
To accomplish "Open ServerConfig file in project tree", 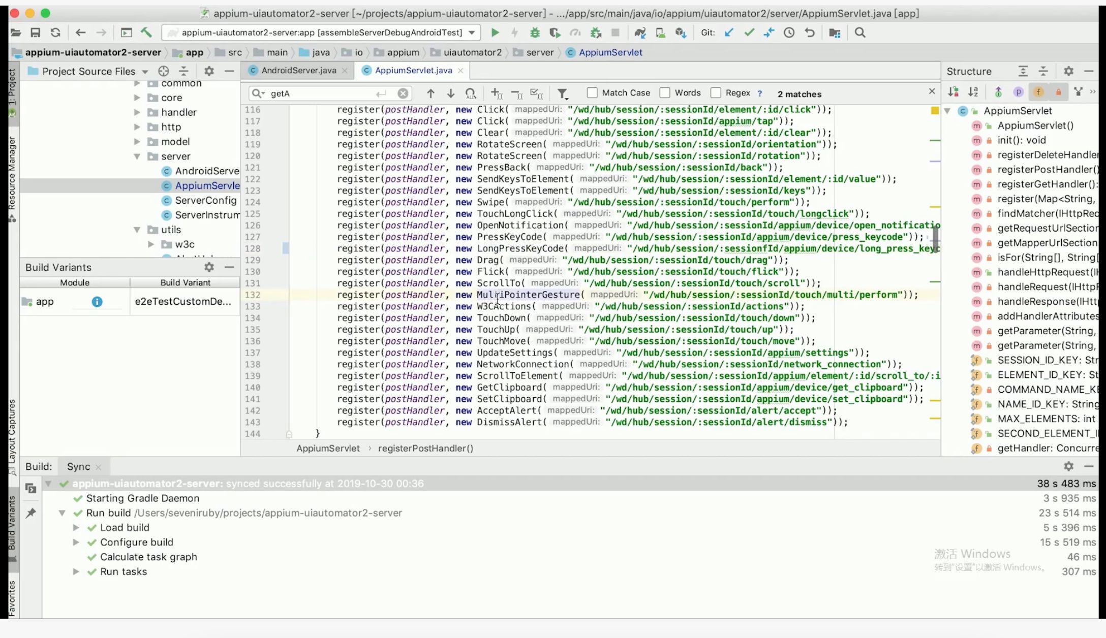I will click(205, 201).
